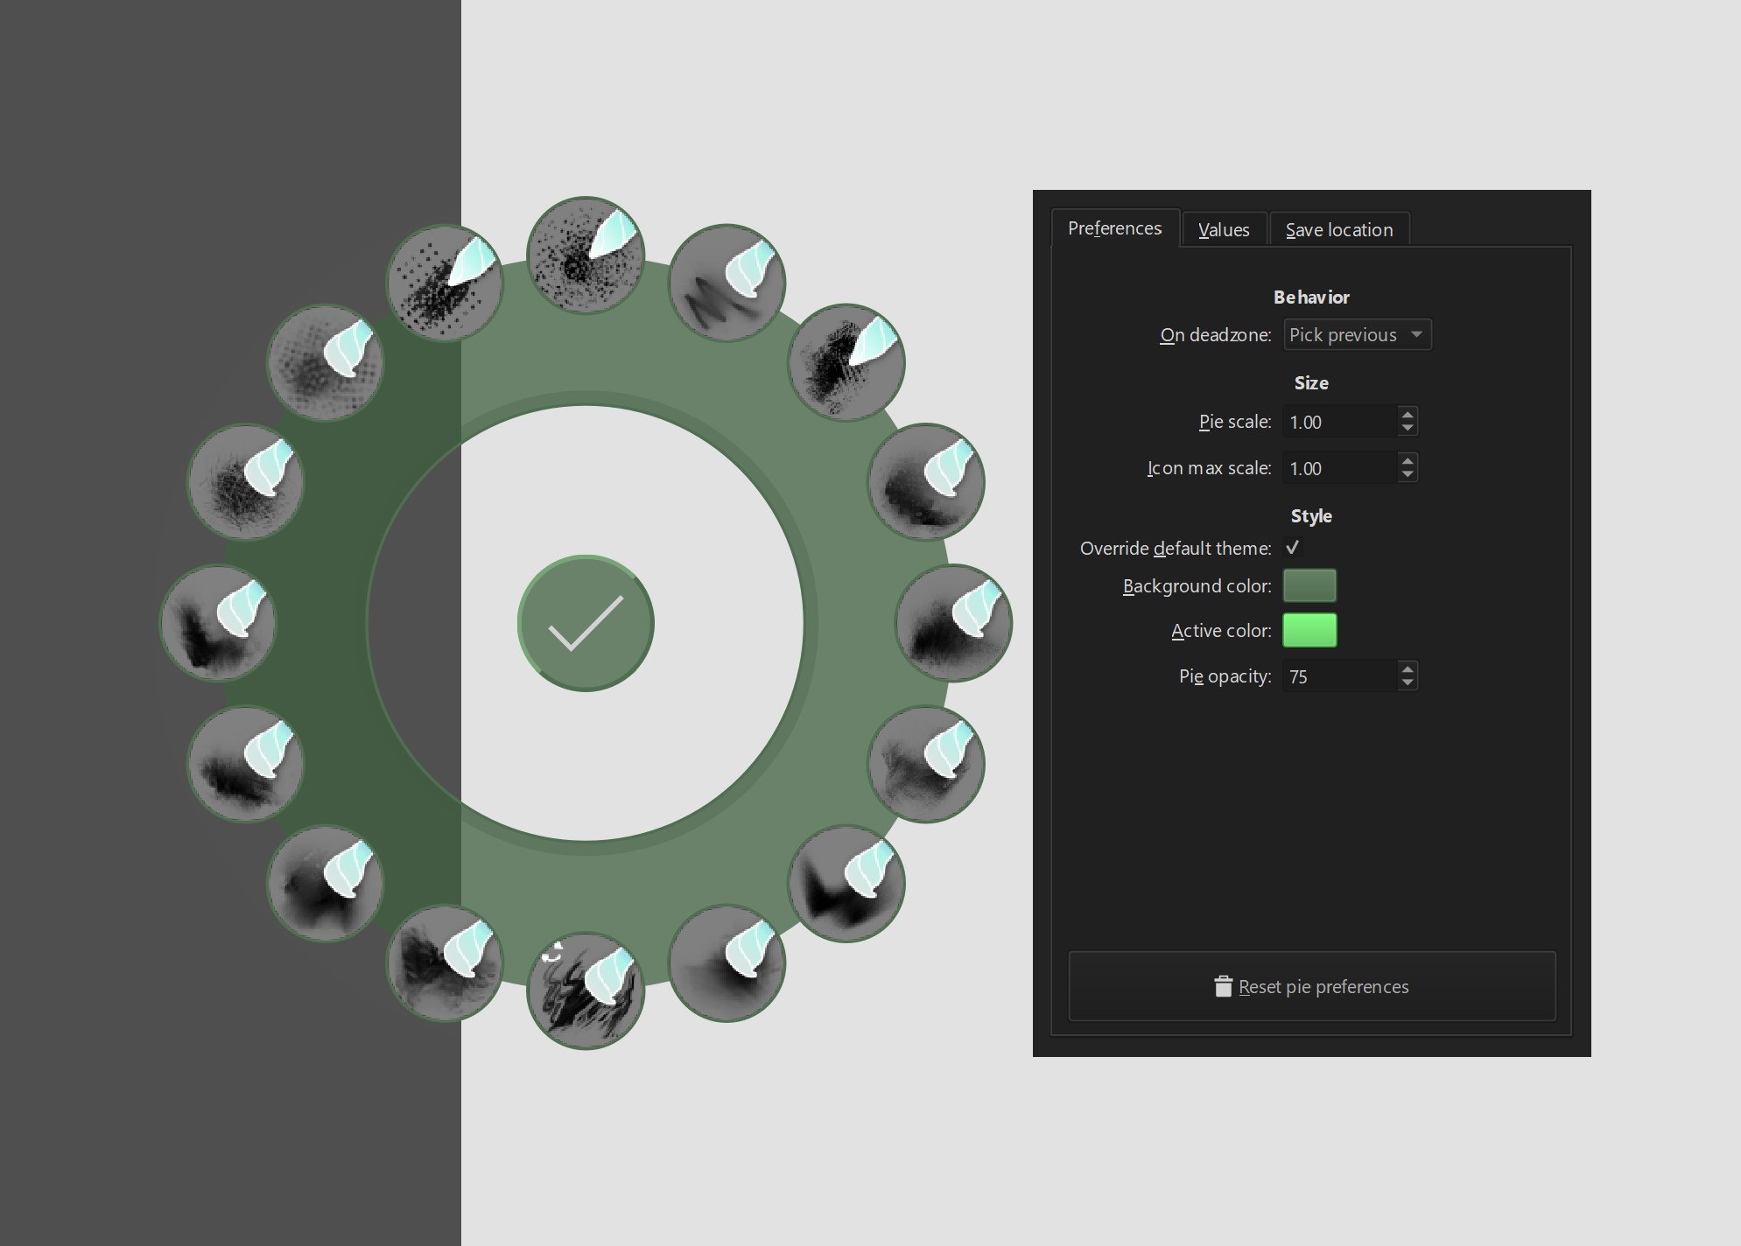Pick the leftmost brush preset on the ring

[x=218, y=623]
